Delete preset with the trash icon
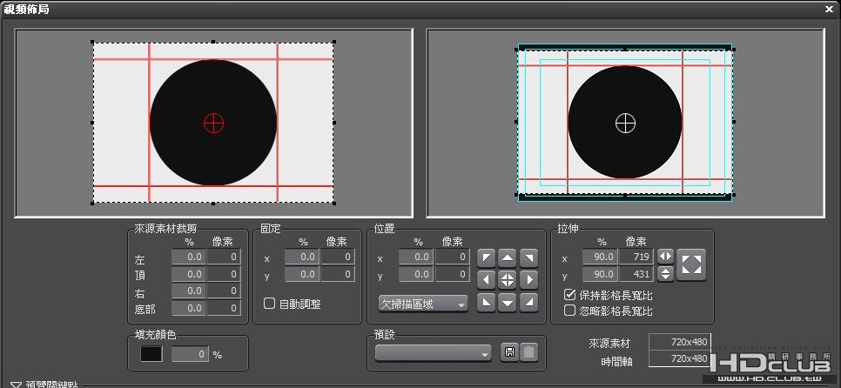Screen dimensions: 841x388 [x=528, y=352]
